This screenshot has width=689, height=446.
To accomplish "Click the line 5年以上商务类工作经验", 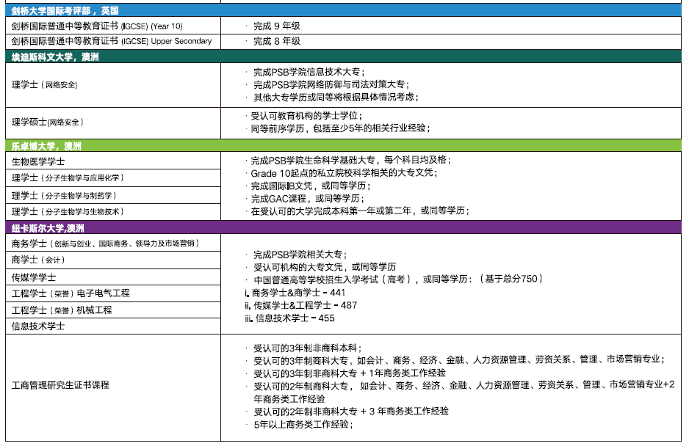I will pos(303,425).
